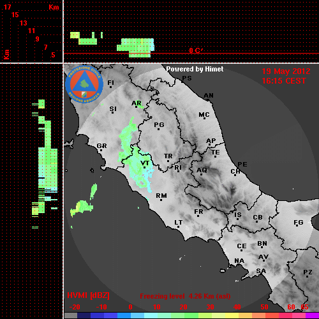
Task: Click the 'HVMI [dBZ]' product label
Action: point(88,295)
